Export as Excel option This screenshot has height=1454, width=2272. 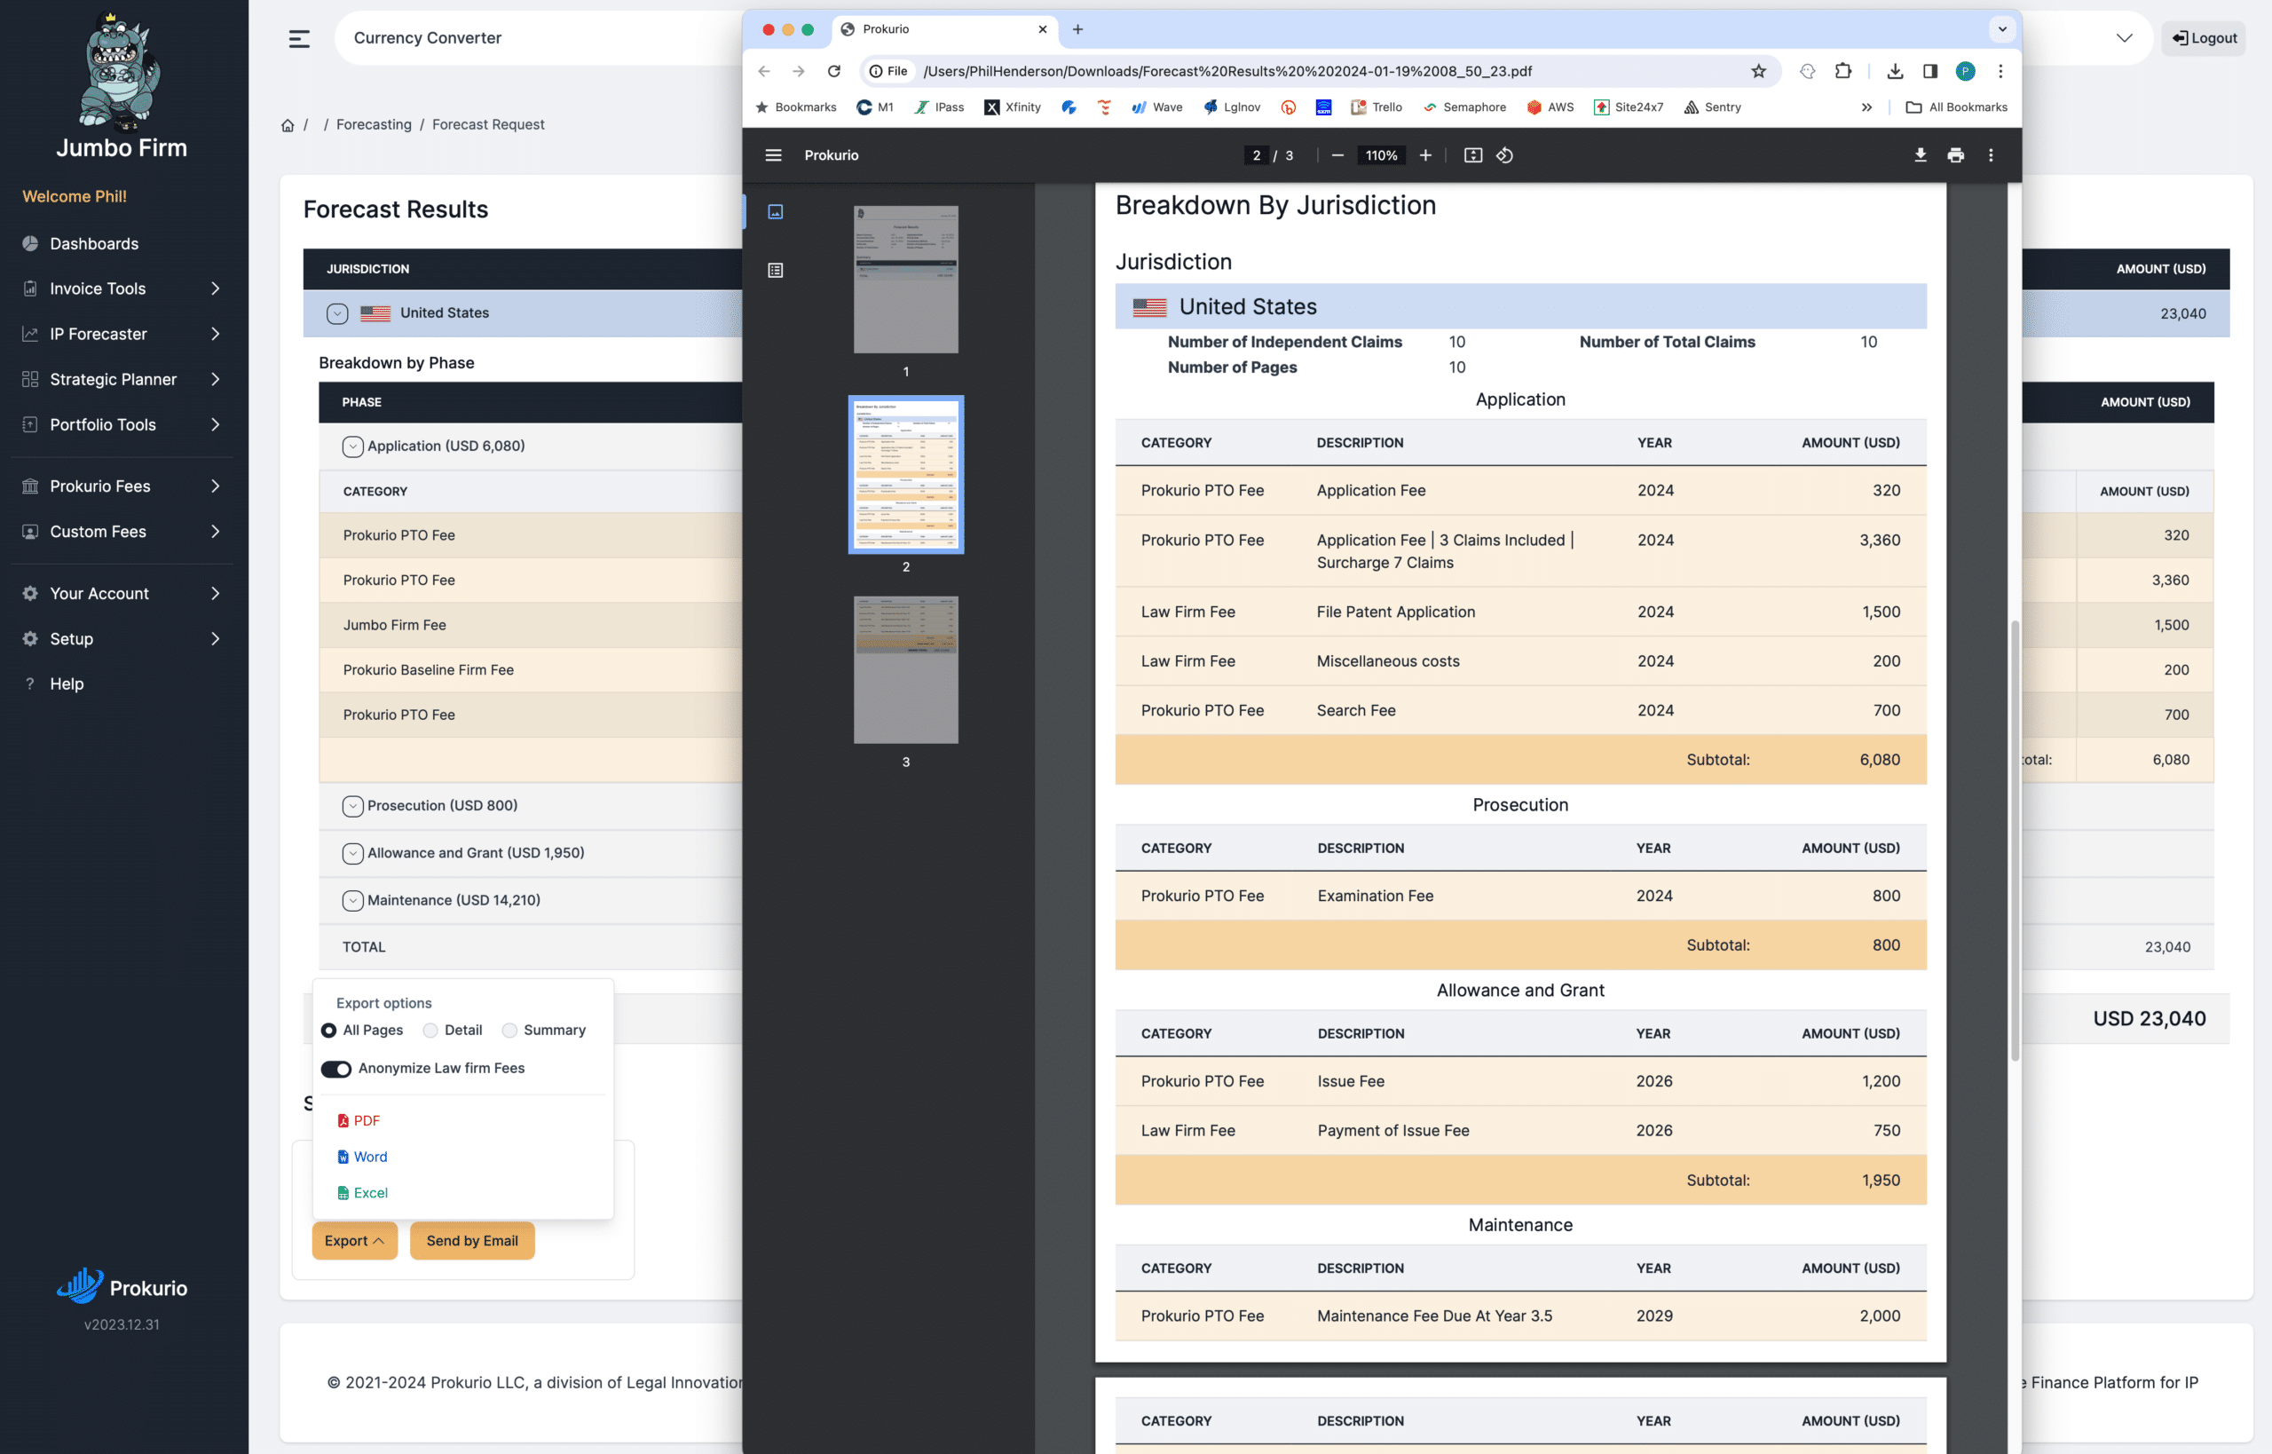(x=362, y=1193)
